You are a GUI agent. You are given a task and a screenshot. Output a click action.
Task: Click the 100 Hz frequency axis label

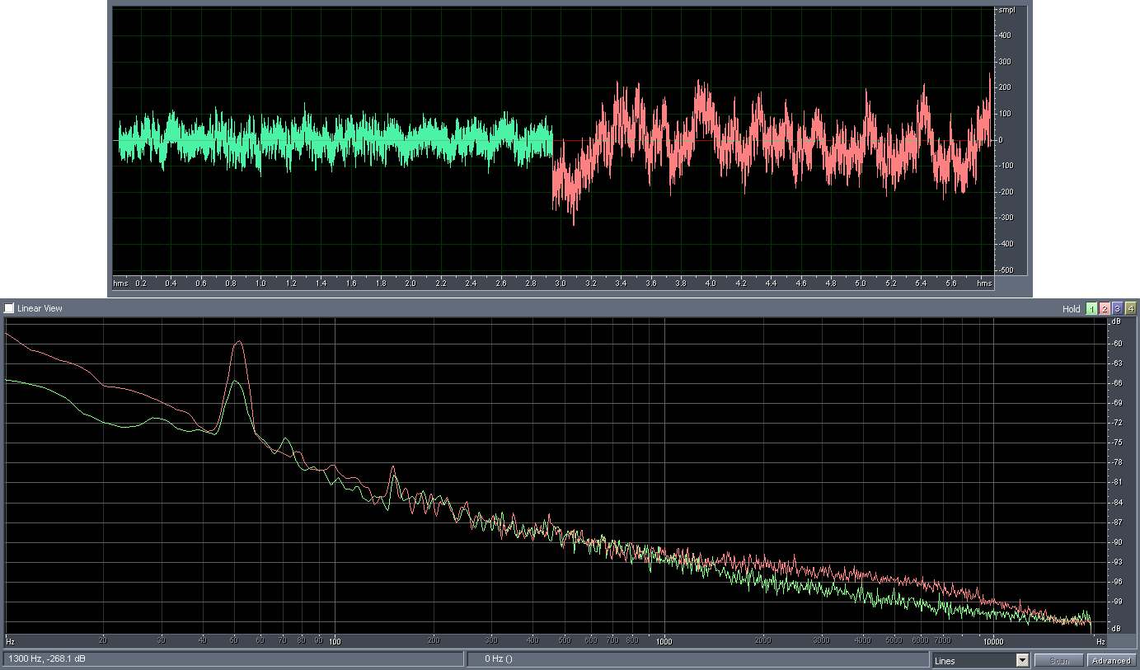[335, 640]
